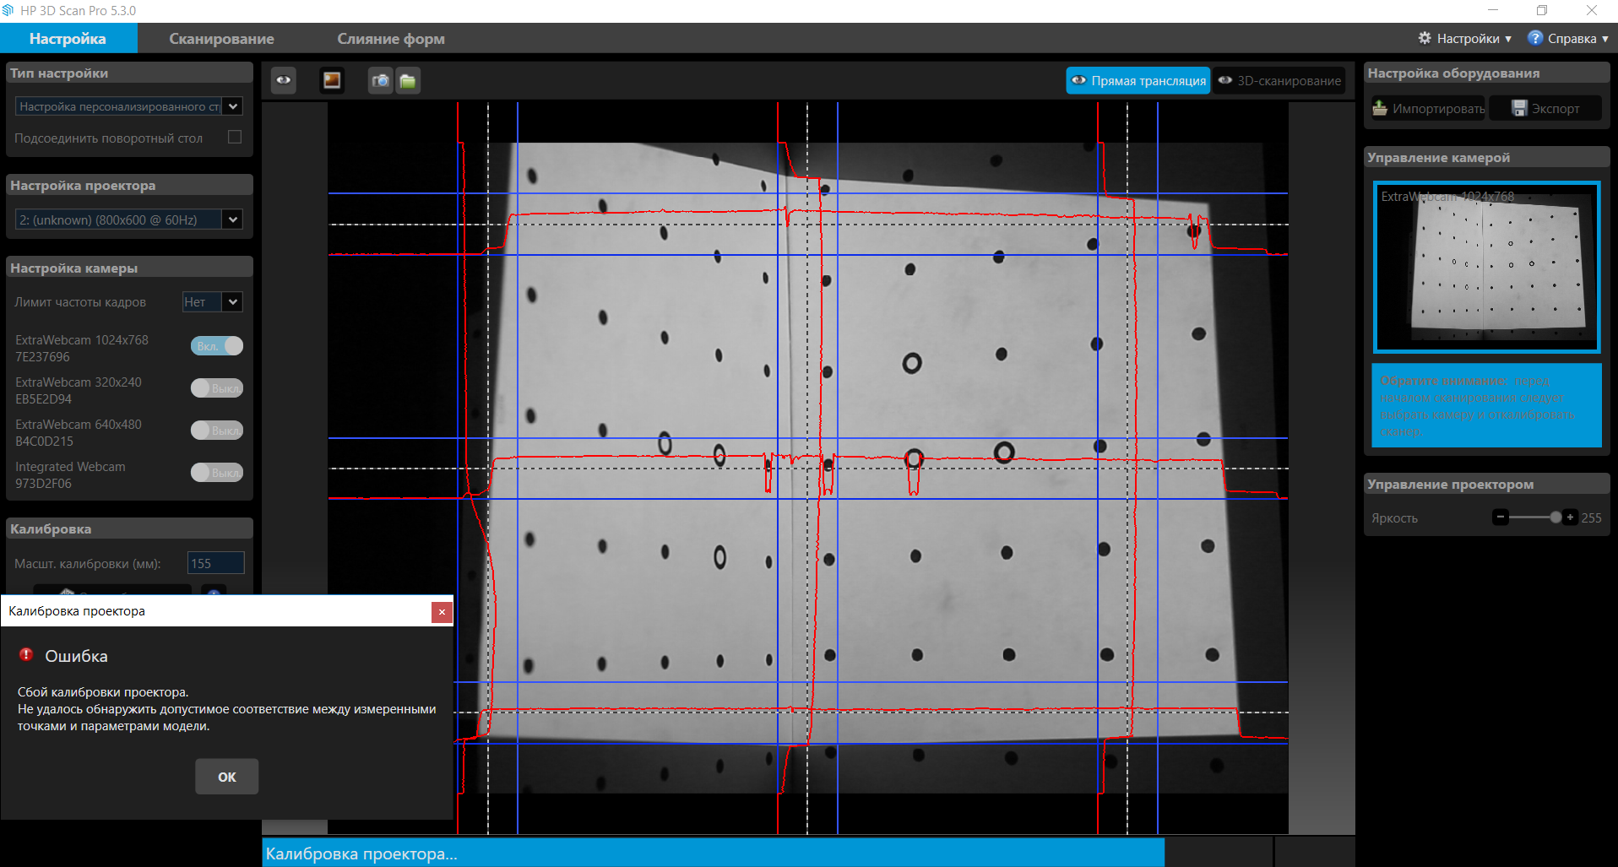Switch to the Сканирование tab
Screen dimensions: 1618x867
pyautogui.click(x=221, y=39)
